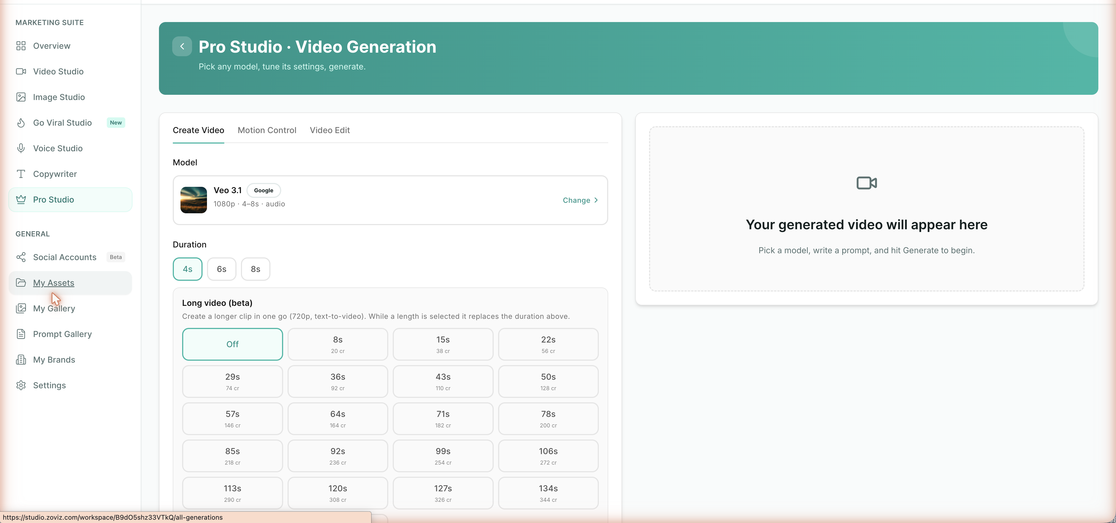Open Image Studio from sidebar

click(70, 97)
